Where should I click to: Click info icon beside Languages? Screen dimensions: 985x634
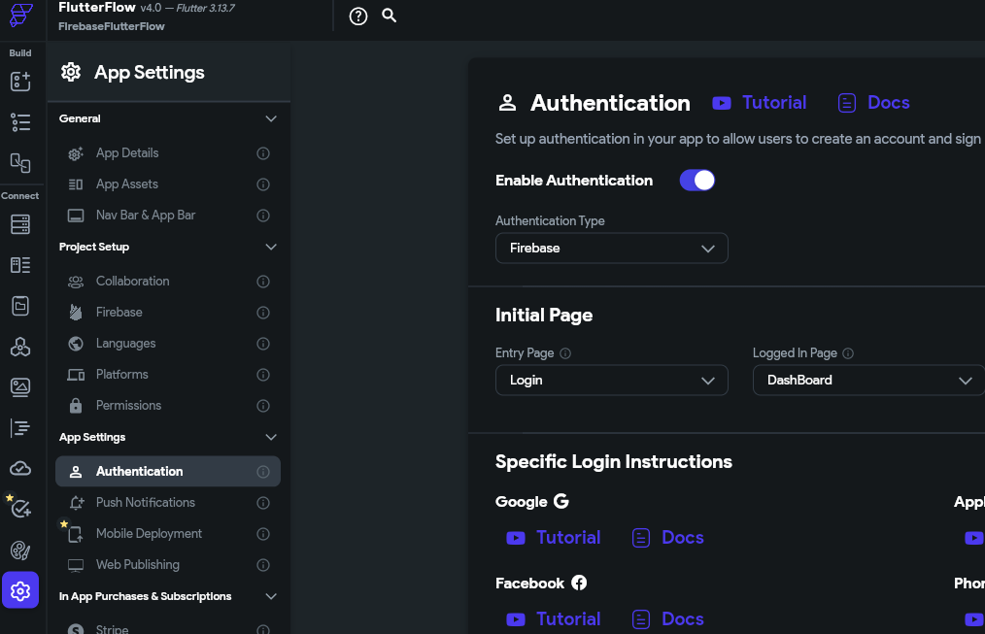point(263,344)
